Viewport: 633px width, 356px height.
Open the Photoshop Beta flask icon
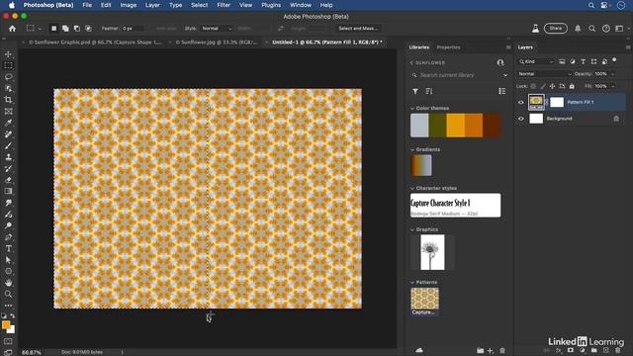(x=535, y=29)
